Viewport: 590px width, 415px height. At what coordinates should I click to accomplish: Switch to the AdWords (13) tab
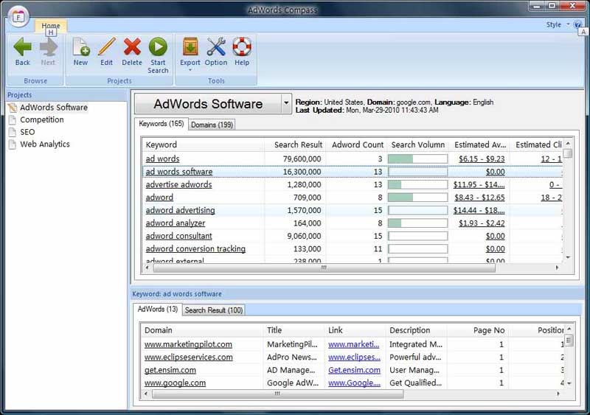tap(158, 310)
